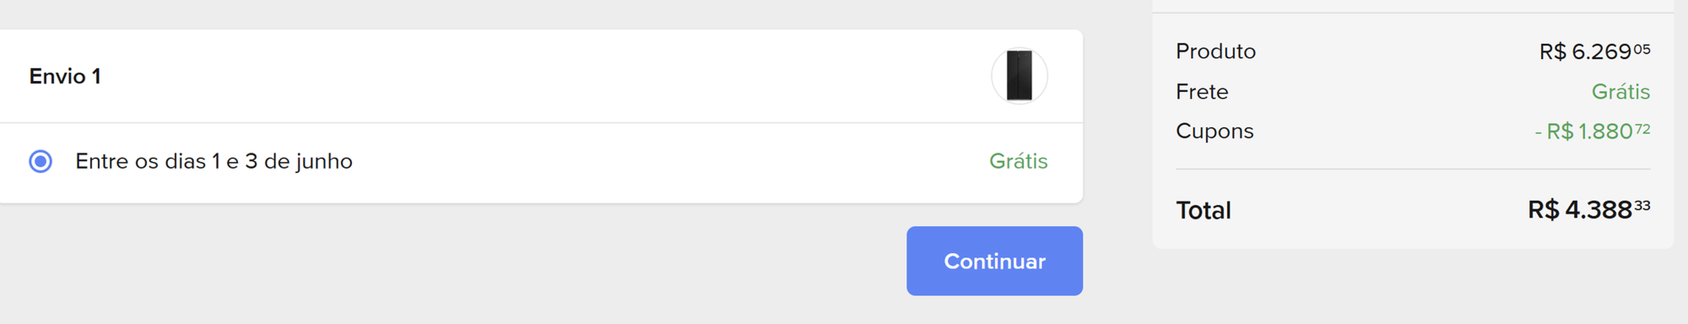Click the word 'junho' in the delivery option

tap(324, 161)
